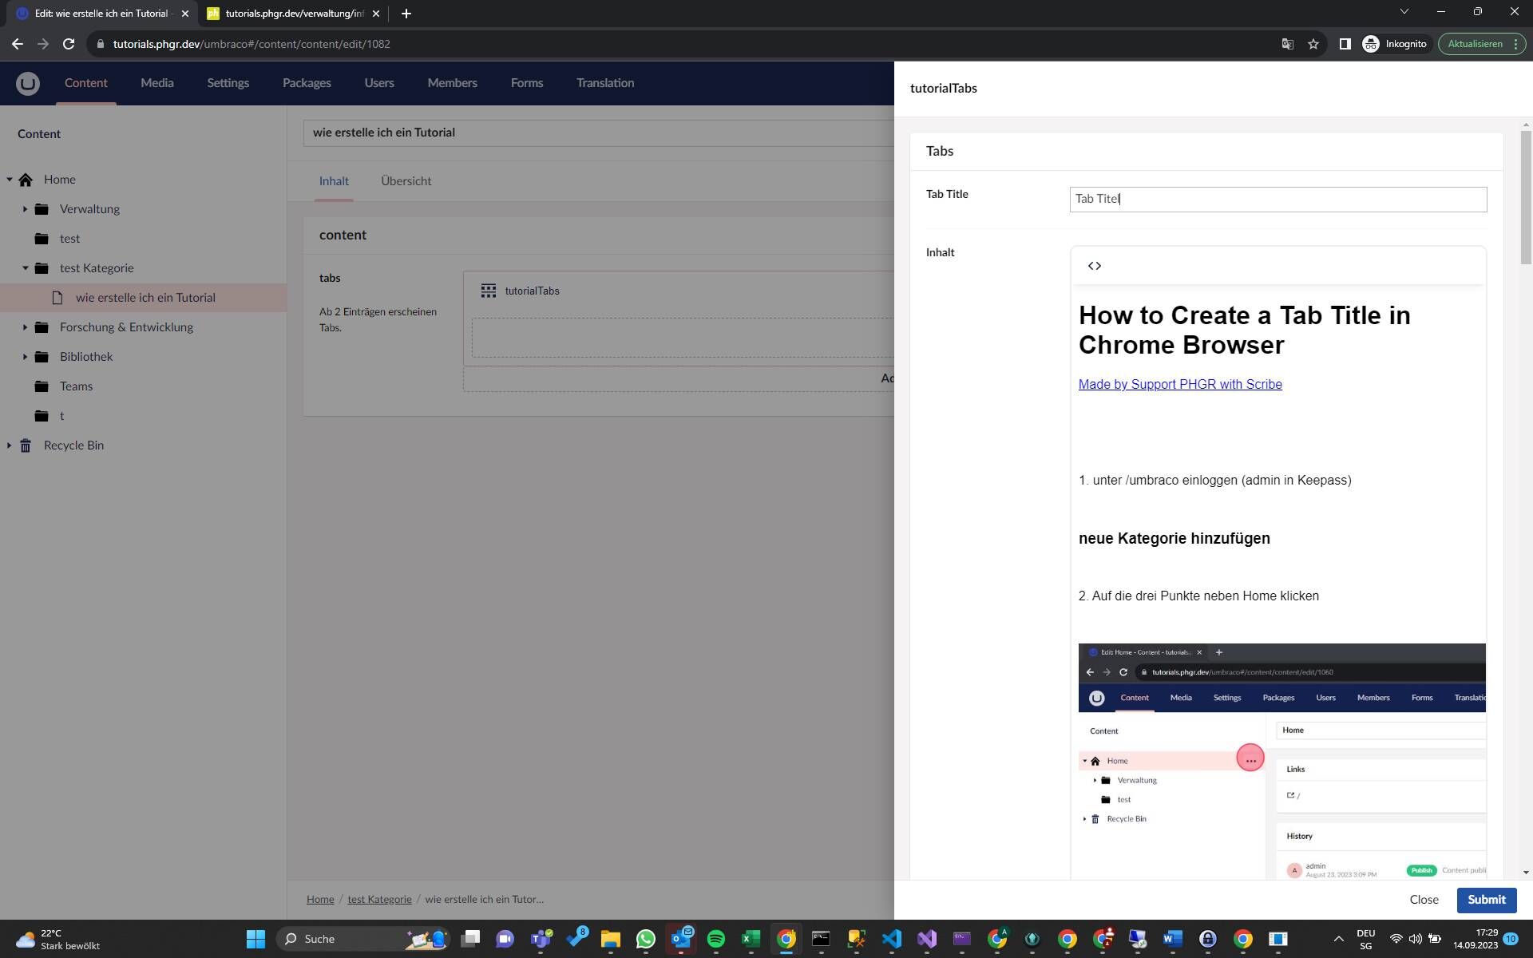
Task: Open code view in the Inhalt editor
Action: click(1094, 265)
